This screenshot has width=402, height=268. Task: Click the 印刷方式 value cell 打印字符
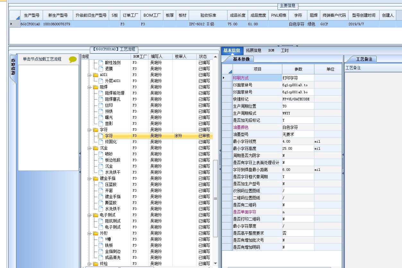coord(298,78)
